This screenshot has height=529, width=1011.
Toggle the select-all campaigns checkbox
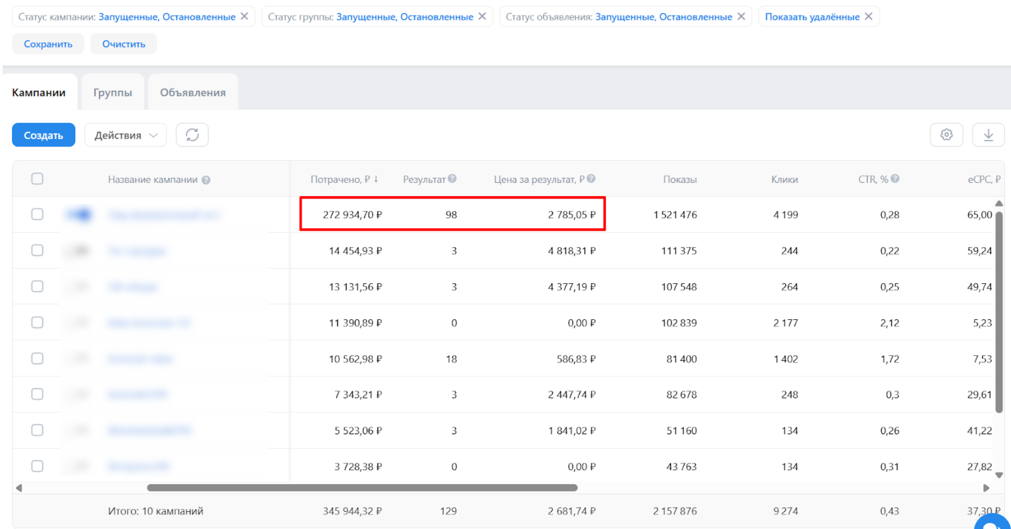37,179
